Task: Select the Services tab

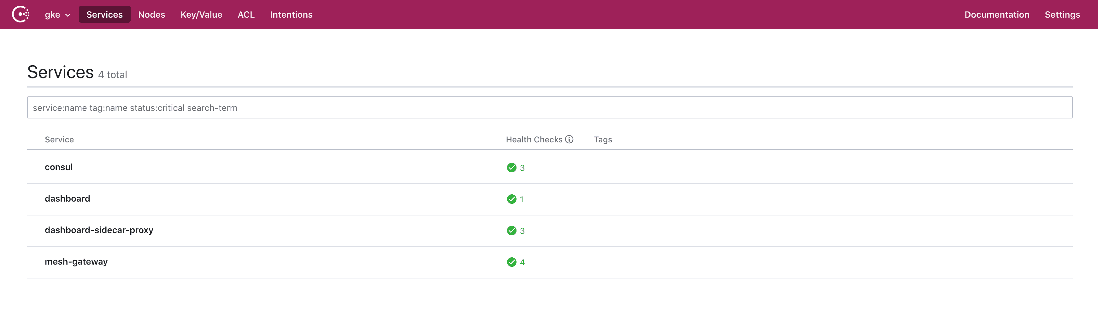Action: pos(104,14)
